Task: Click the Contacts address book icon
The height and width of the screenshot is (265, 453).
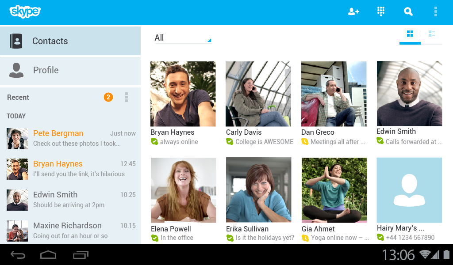Action: coord(16,41)
